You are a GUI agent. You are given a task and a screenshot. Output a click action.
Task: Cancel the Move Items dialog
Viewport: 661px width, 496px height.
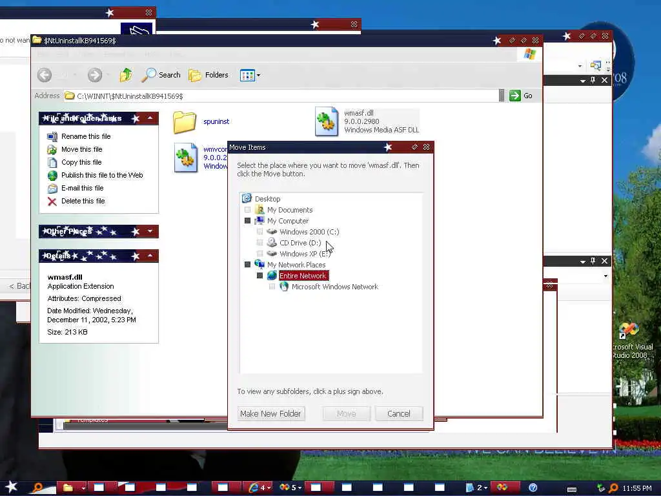pyautogui.click(x=399, y=414)
